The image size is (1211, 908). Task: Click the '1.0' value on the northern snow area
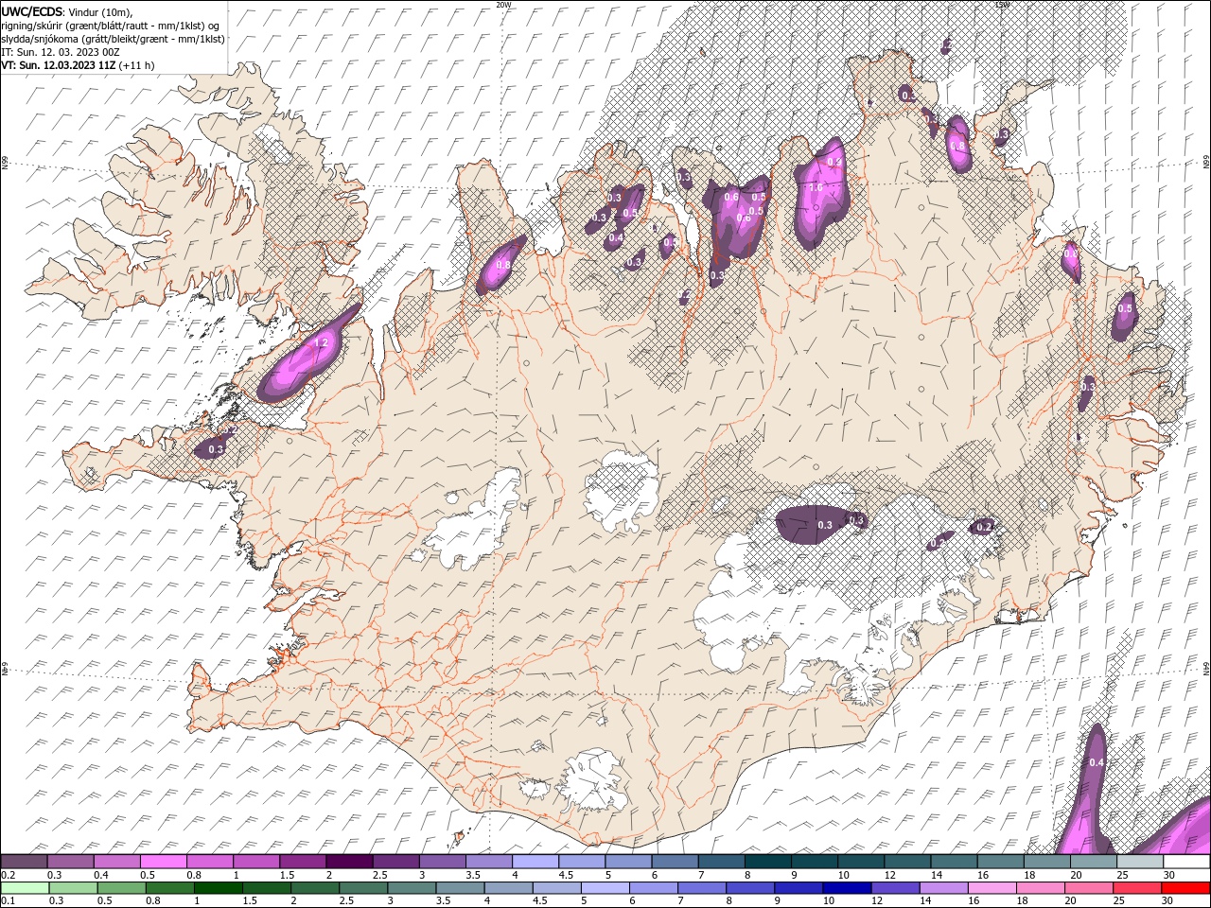(816, 187)
